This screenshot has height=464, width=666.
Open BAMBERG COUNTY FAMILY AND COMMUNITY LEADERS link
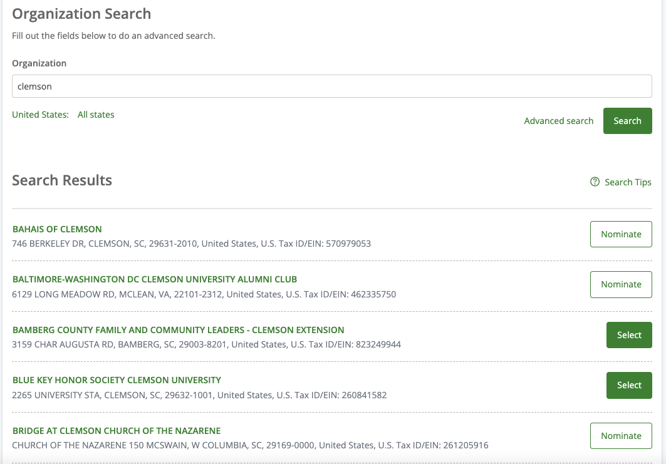(x=178, y=330)
